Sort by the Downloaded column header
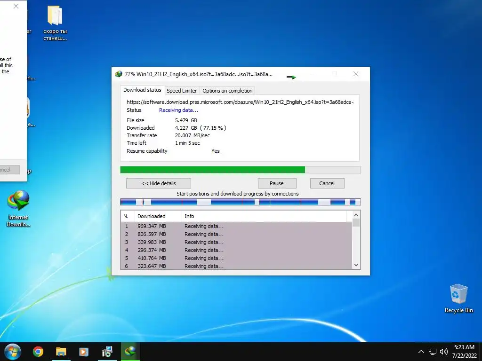Image resolution: width=482 pixels, height=361 pixels. pyautogui.click(x=158, y=216)
